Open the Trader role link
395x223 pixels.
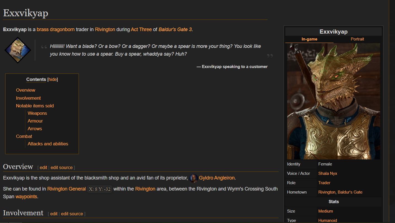324,183
